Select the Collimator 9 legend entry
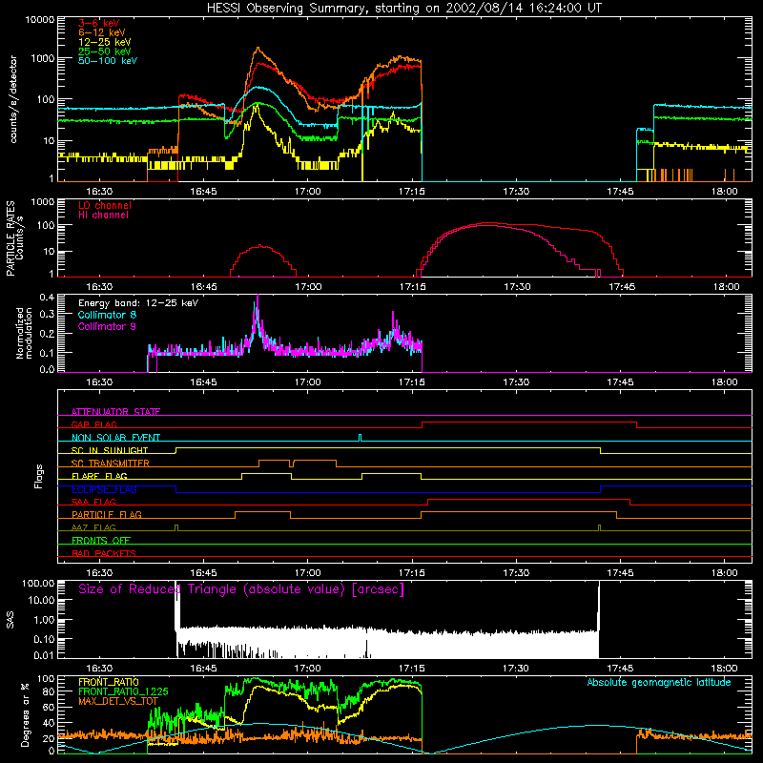This screenshot has height=763, width=763. pyautogui.click(x=107, y=326)
